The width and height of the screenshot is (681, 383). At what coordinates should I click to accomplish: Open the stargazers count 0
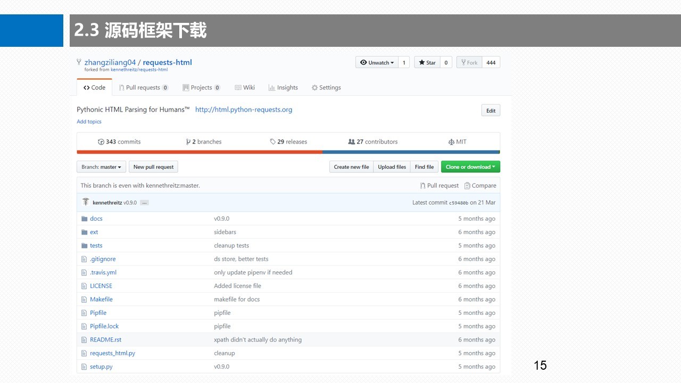pos(446,62)
